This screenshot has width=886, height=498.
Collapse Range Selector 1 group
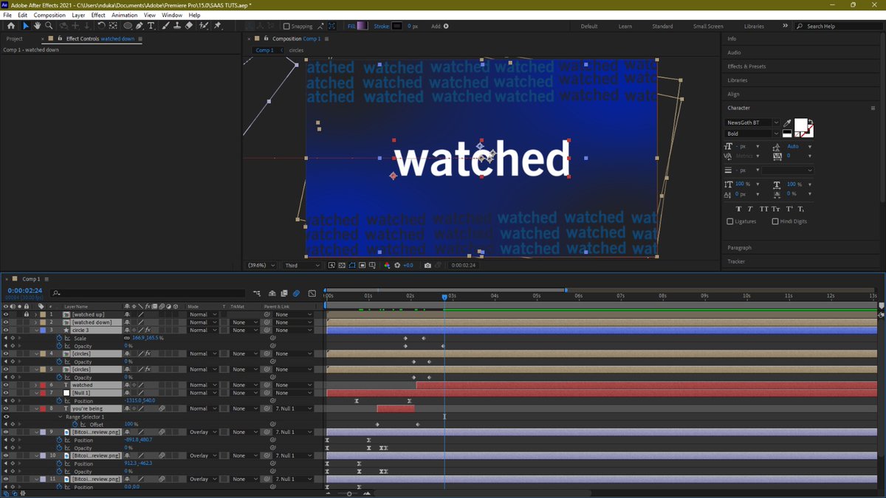[x=61, y=417]
